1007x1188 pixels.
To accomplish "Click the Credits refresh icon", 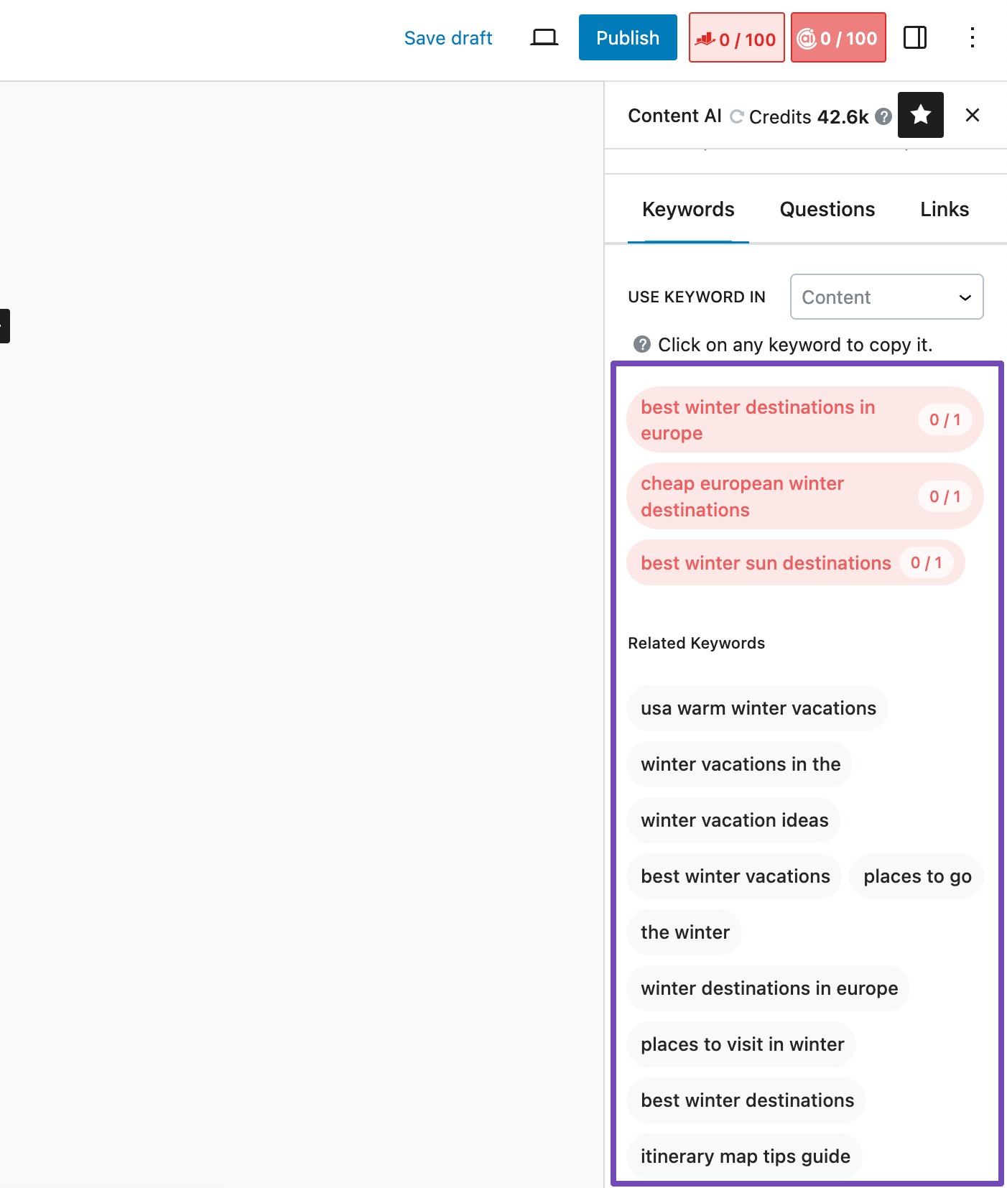I will pos(736,116).
